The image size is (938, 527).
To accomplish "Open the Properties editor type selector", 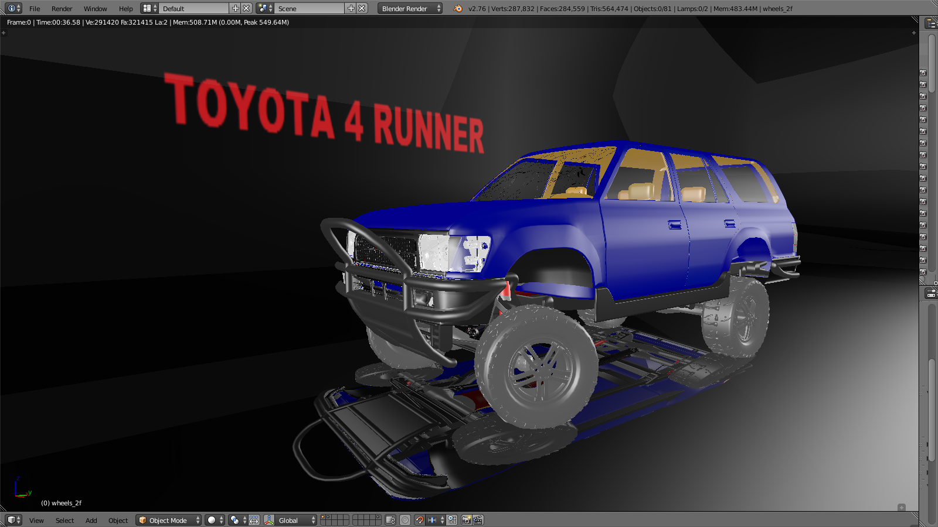I will click(x=931, y=293).
